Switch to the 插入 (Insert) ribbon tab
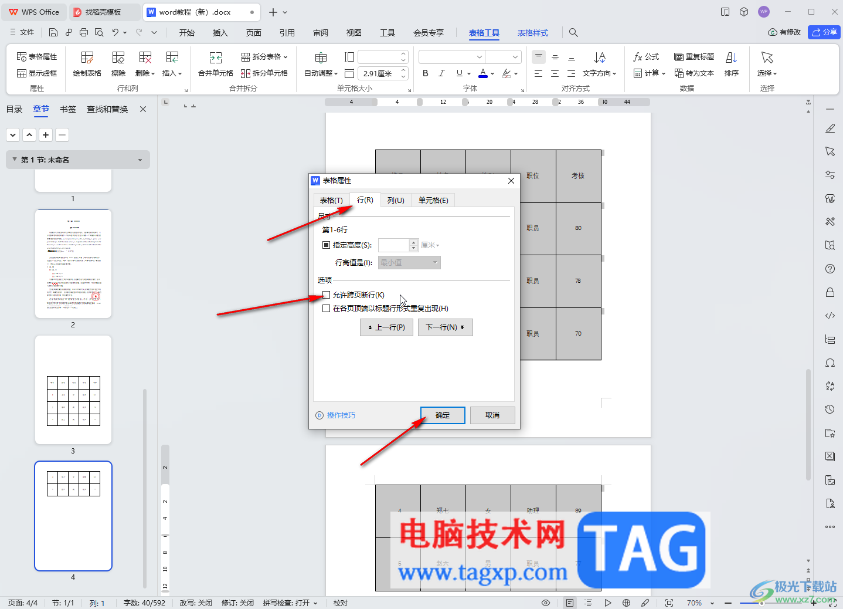 pos(220,33)
